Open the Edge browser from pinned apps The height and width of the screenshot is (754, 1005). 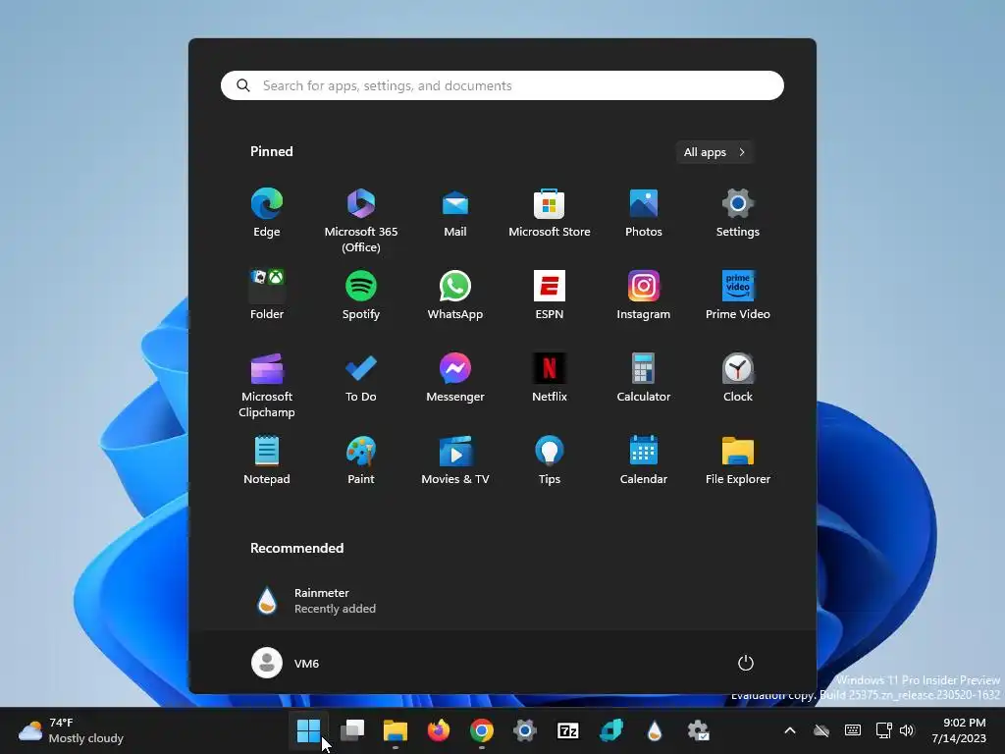[x=267, y=213]
